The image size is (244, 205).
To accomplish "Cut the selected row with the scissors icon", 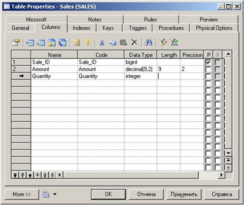I will [102, 42].
